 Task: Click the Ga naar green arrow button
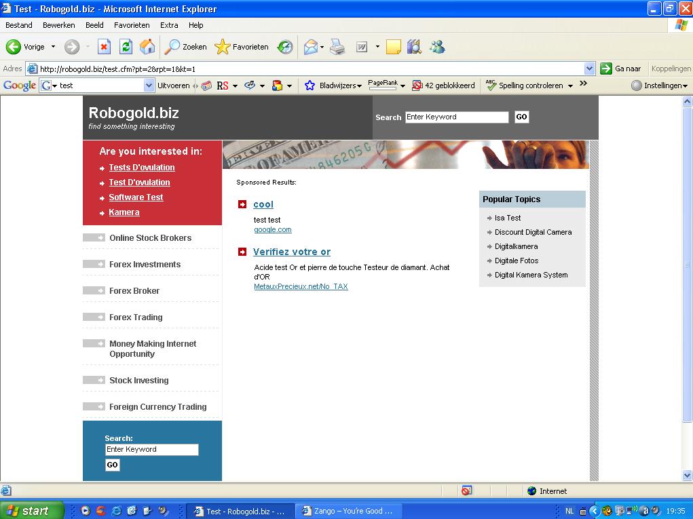coord(620,69)
